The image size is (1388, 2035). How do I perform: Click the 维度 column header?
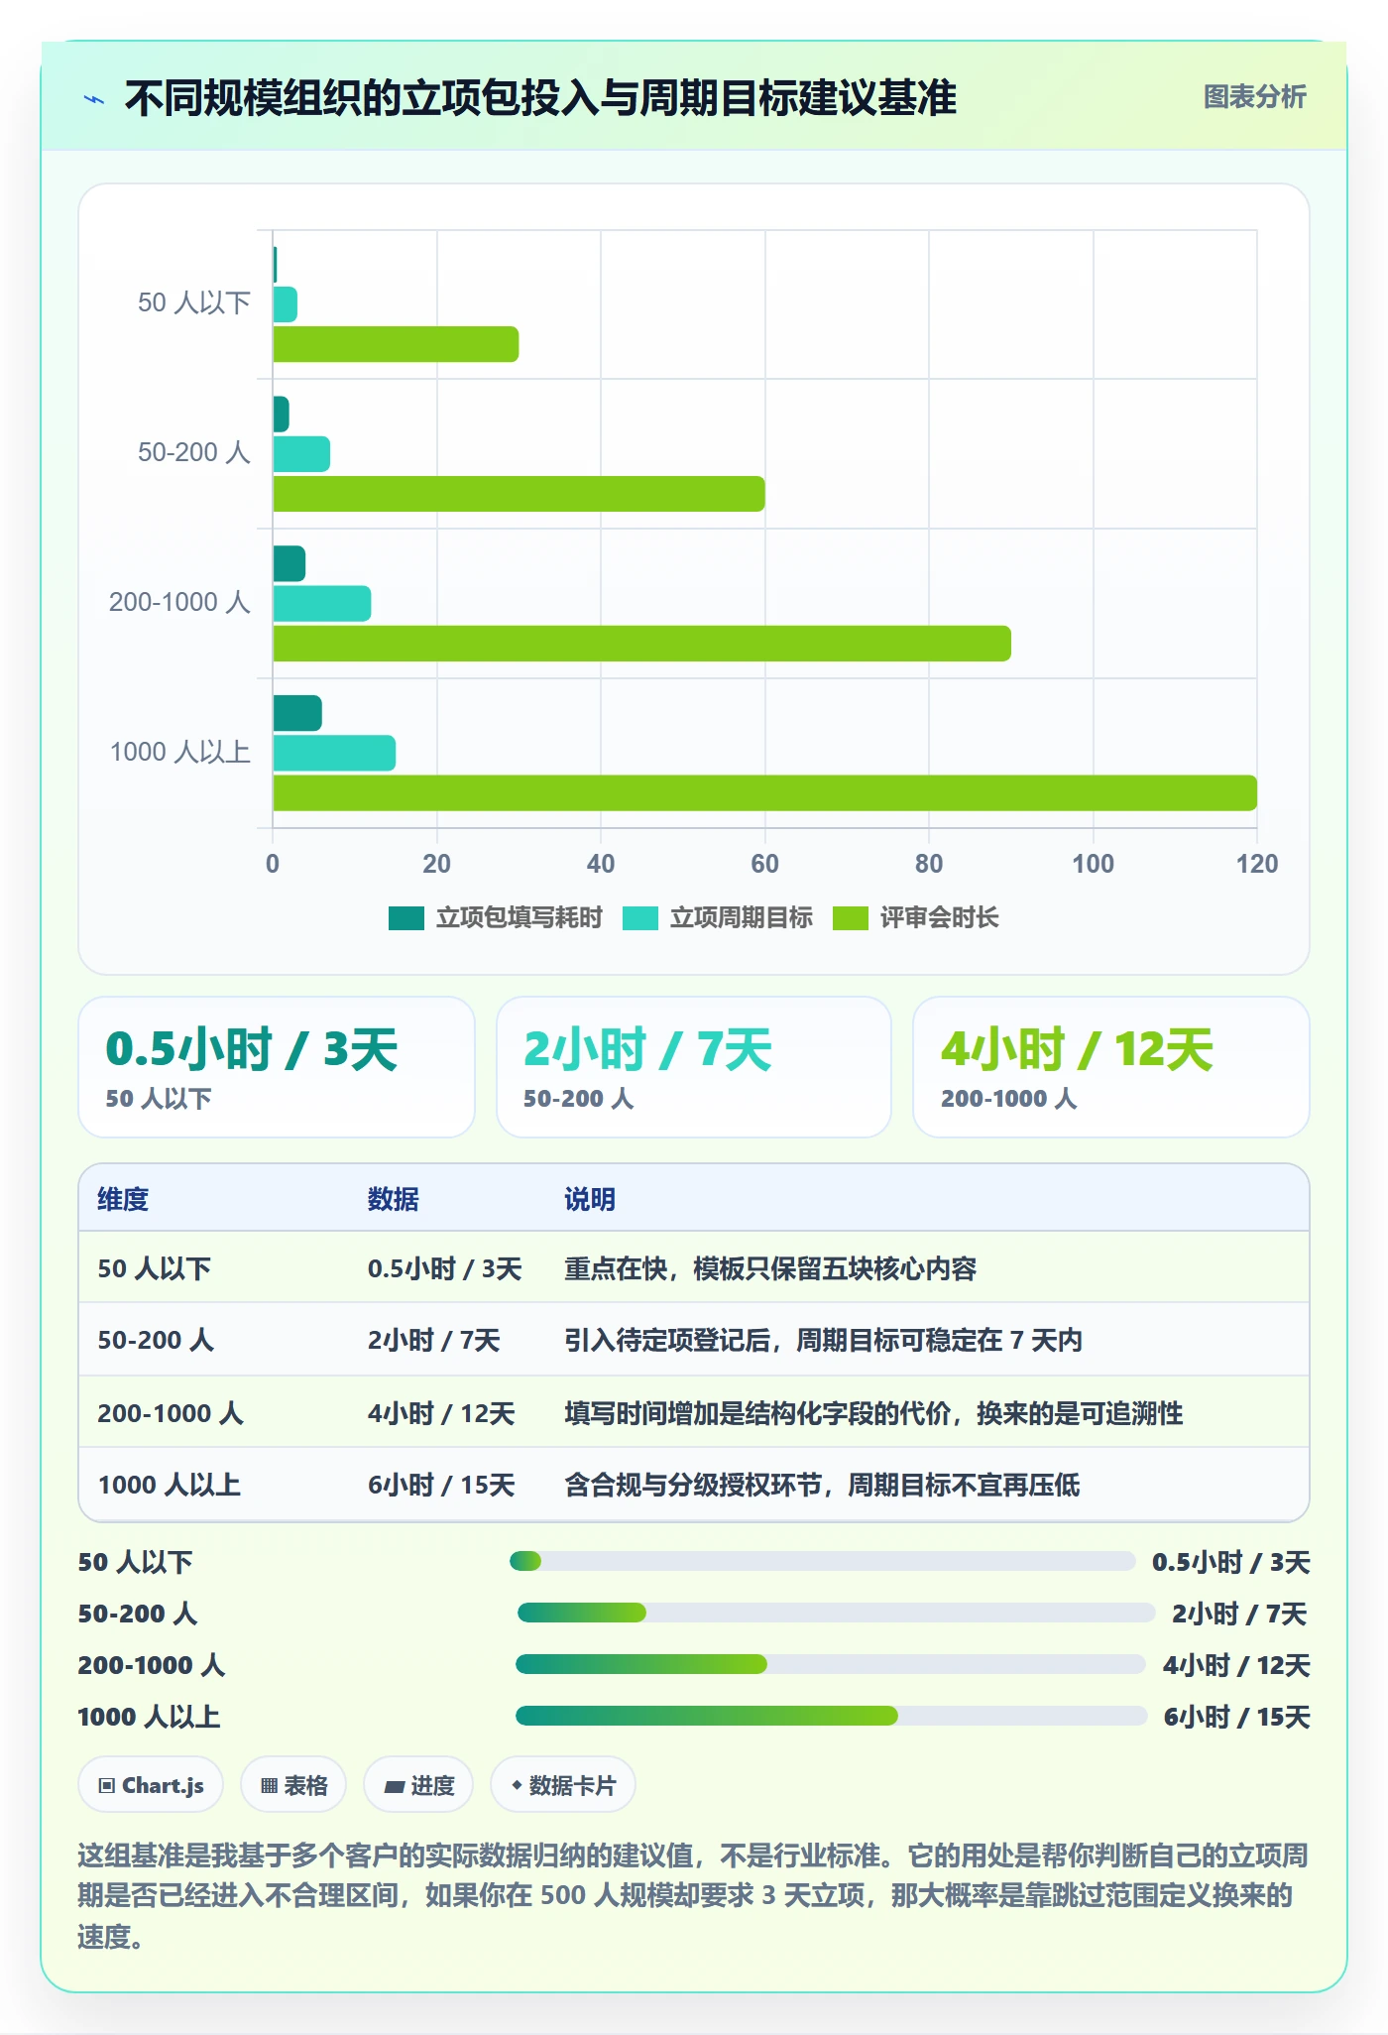click(x=123, y=1199)
